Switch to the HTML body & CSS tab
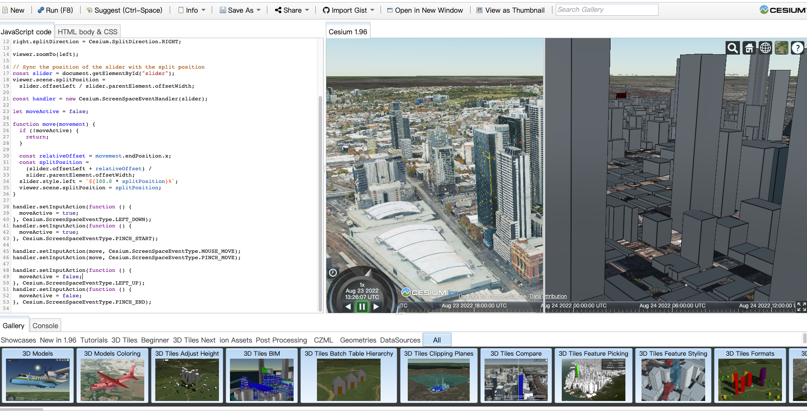The image size is (807, 412). (87, 31)
